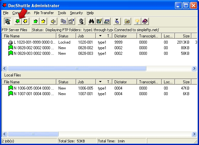Click the green flag of job 1007-001
Viewport: 199px width, 145px height.
pos(11,94)
